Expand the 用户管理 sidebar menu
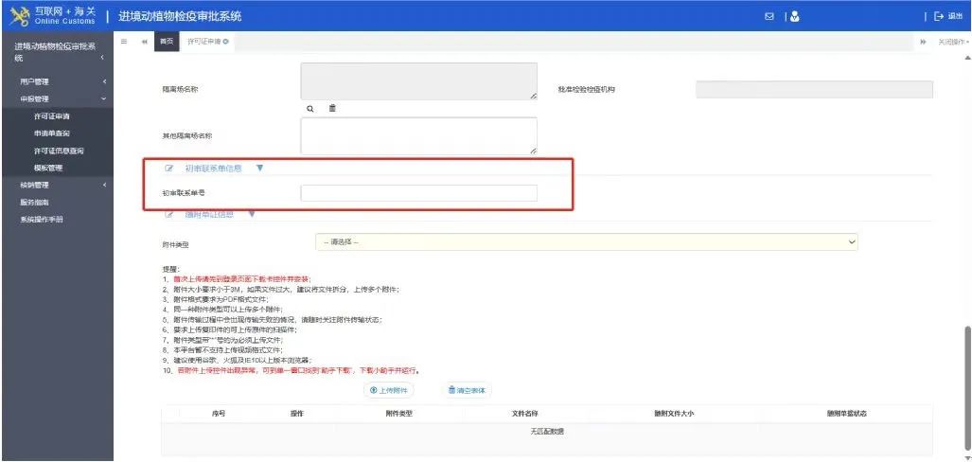Viewport: 972px width, 462px height. click(x=57, y=82)
